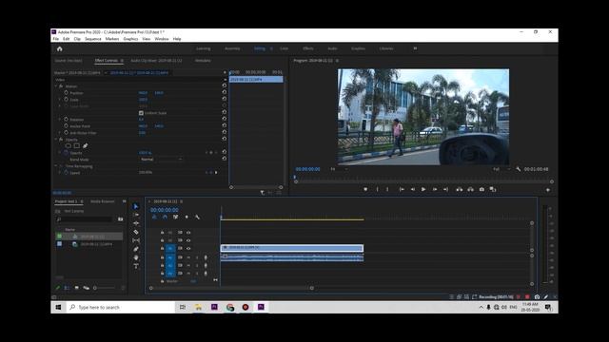This screenshot has height=342, width=609.
Task: Click the Project panel thumbnail zoom slider
Action: (x=104, y=288)
